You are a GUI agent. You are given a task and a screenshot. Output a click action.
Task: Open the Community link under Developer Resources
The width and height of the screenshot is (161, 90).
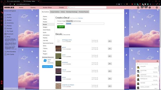(x=50, y=63)
